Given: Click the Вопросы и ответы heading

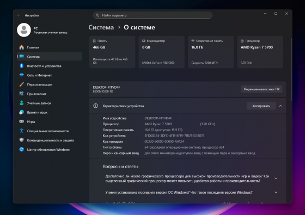Looking at the screenshot, I should click(121, 167).
